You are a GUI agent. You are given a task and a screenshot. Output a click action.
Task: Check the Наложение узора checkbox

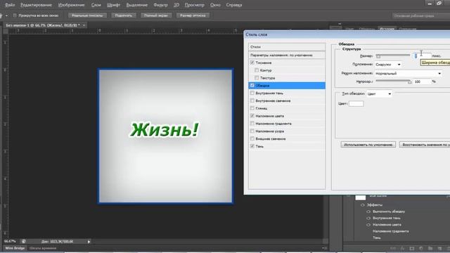point(252,131)
